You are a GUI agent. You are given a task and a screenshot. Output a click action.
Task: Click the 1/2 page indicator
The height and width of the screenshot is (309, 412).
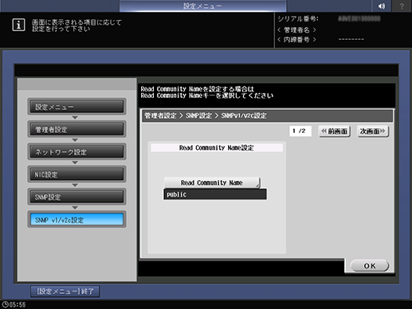(x=300, y=131)
